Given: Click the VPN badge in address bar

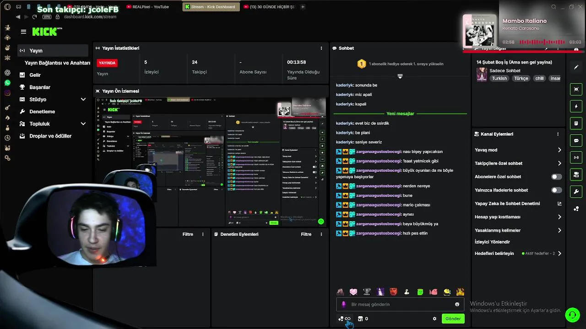Looking at the screenshot, I should (47, 17).
